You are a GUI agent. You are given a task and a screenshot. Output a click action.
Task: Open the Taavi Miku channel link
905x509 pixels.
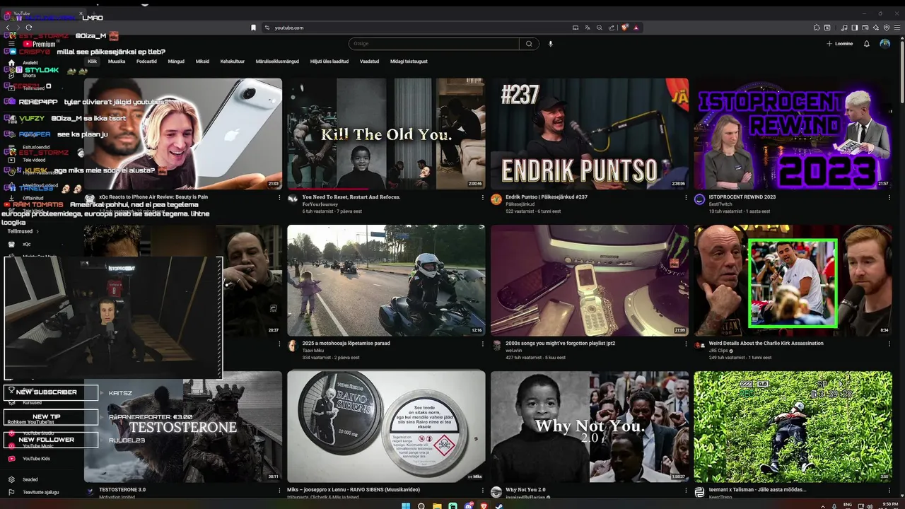(x=313, y=351)
